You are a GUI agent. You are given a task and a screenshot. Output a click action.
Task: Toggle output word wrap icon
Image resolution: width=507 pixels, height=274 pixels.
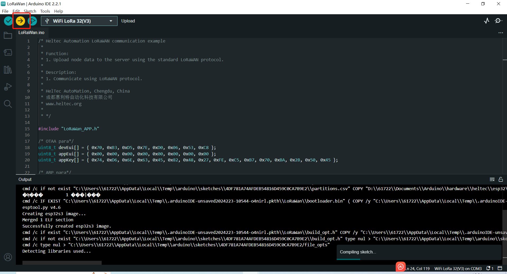[x=492, y=179]
